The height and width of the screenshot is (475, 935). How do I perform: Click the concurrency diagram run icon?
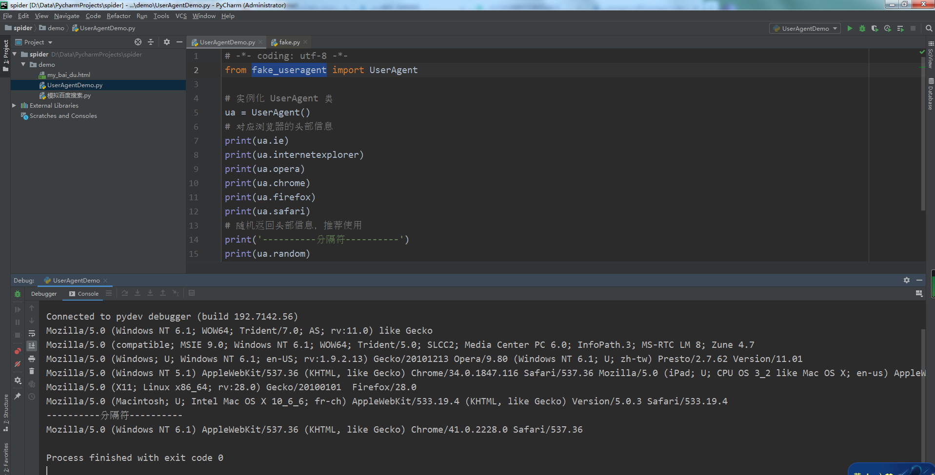pyautogui.click(x=900, y=28)
